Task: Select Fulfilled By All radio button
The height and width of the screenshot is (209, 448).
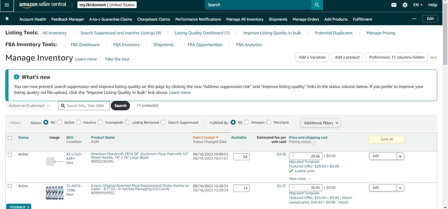Action: pos(233,122)
